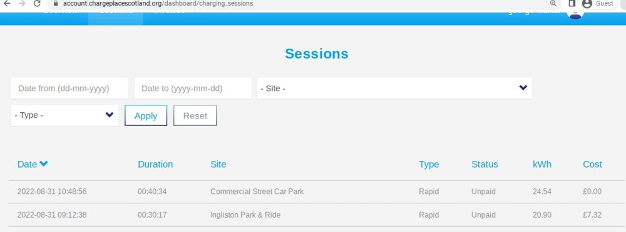Sort sessions by Site column
This screenshot has height=232, width=626.
point(218,165)
